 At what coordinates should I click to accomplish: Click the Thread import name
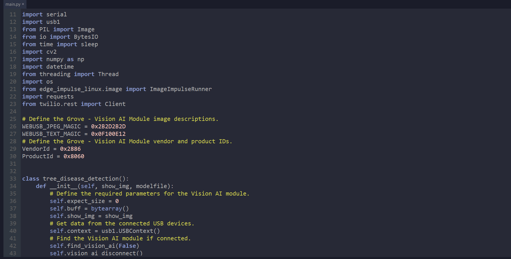(108, 74)
